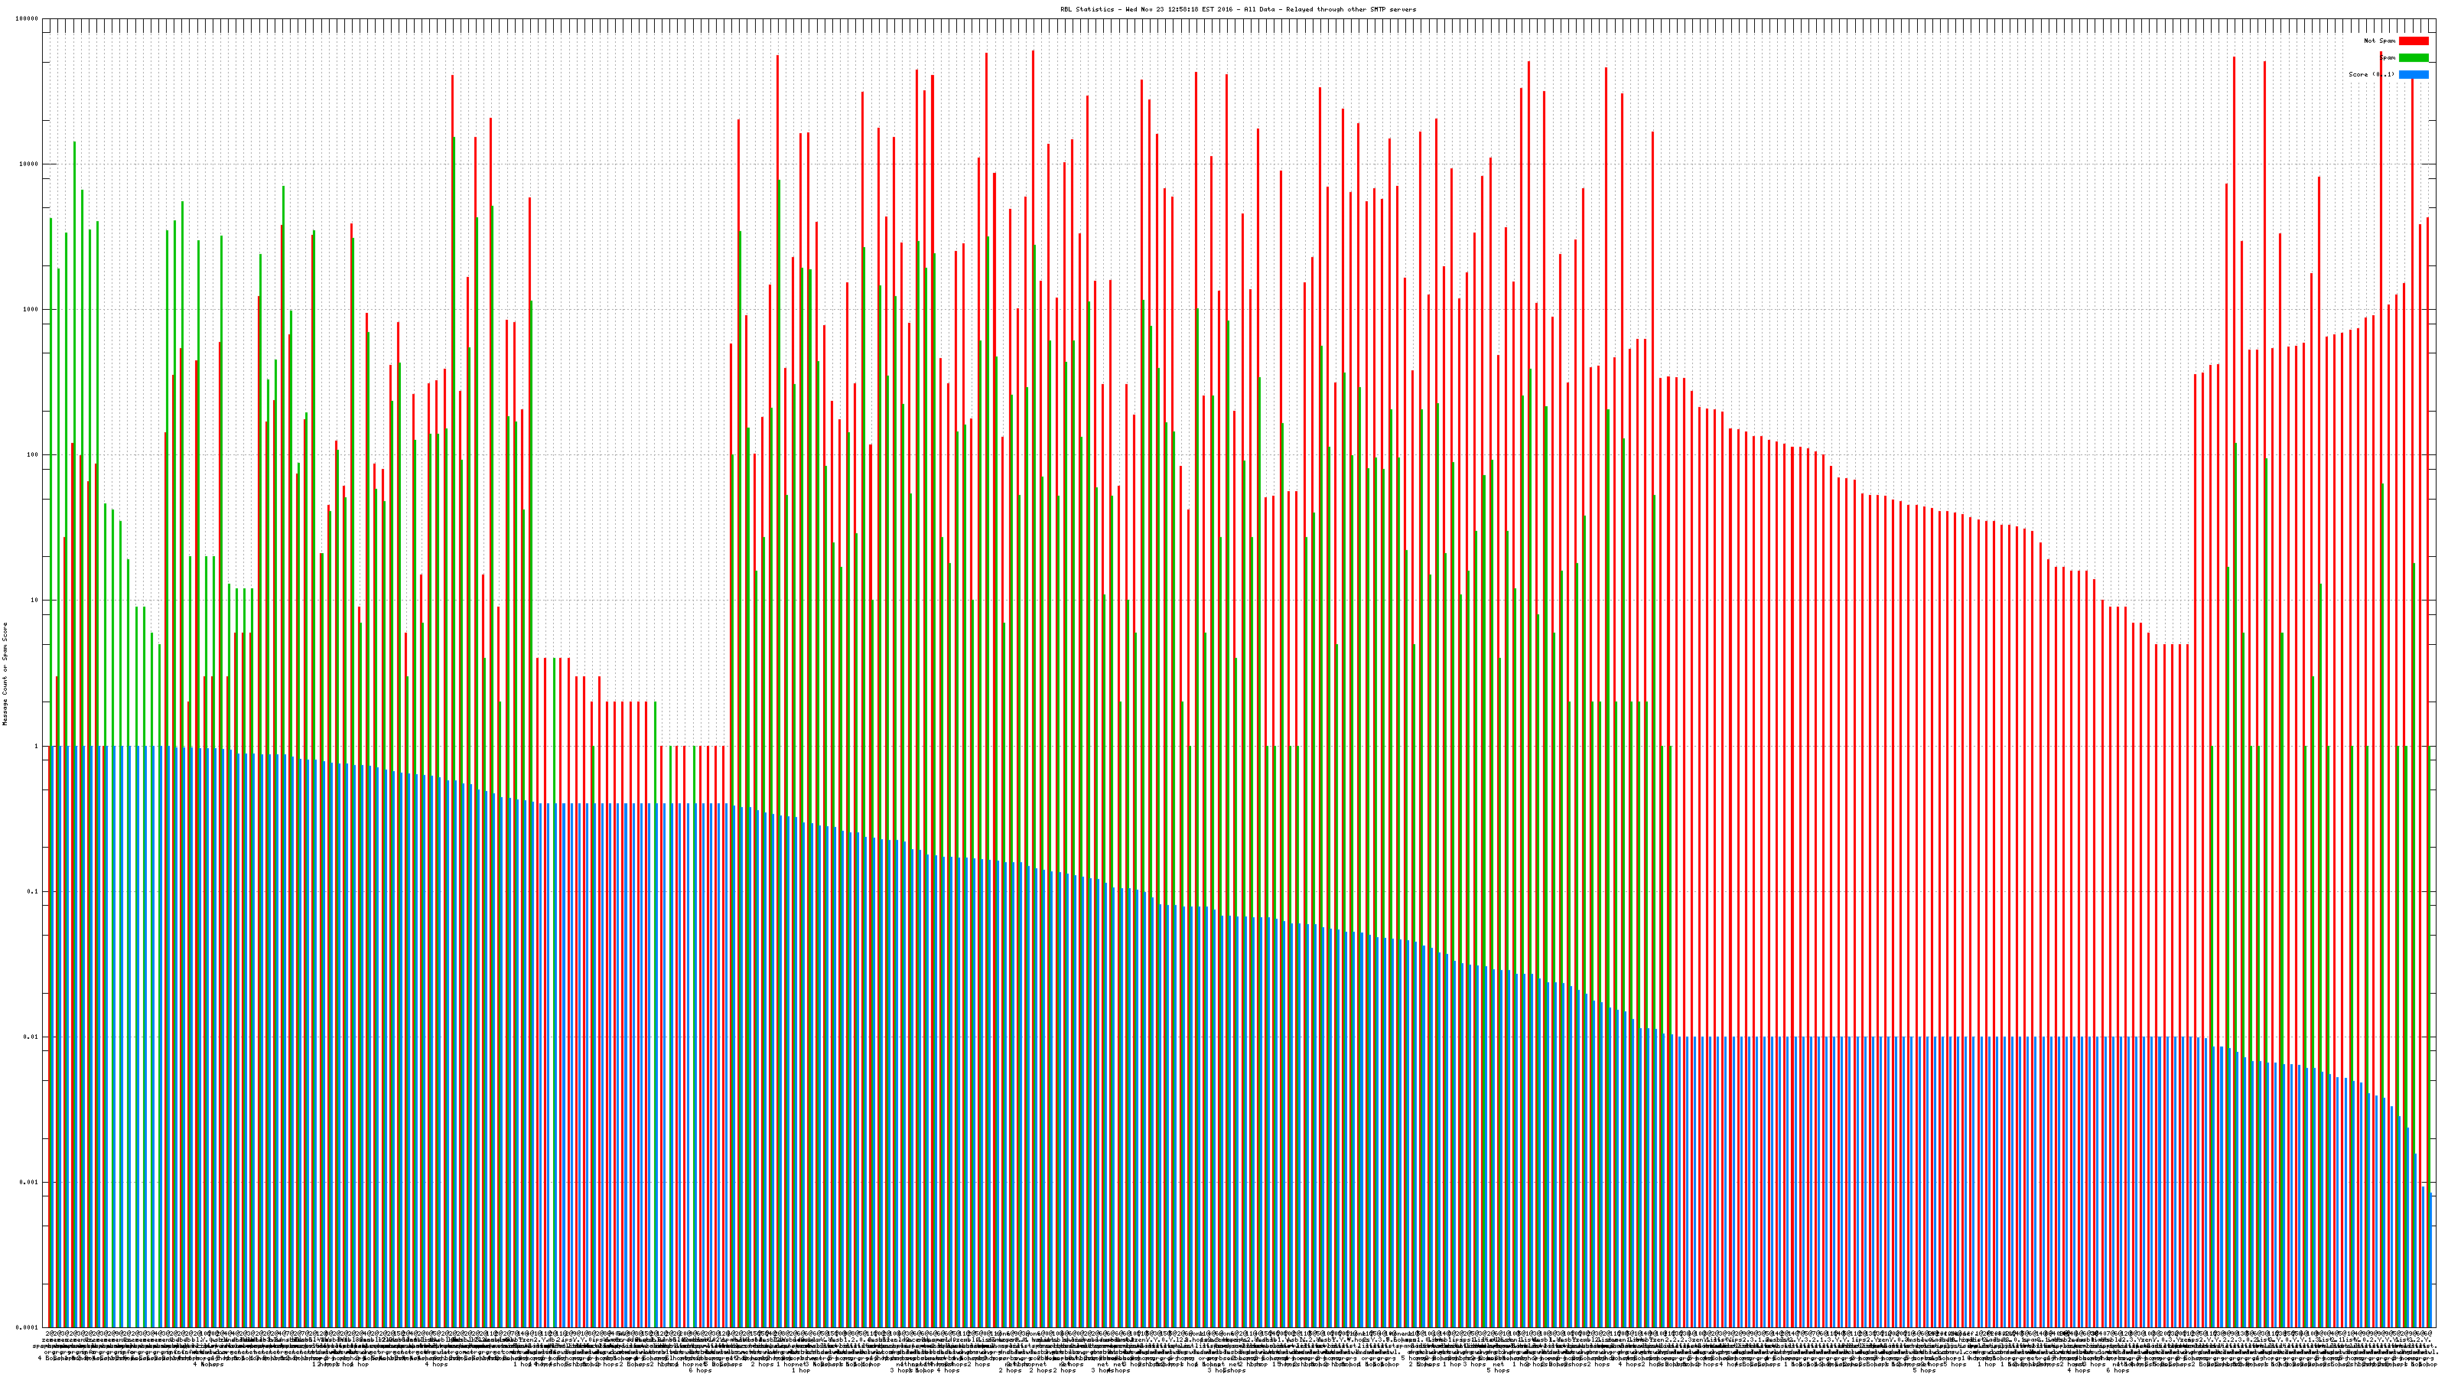Click the "Score (0..1)" legend label
Viewport: 2448px width, 1377px height.
(x=2371, y=74)
